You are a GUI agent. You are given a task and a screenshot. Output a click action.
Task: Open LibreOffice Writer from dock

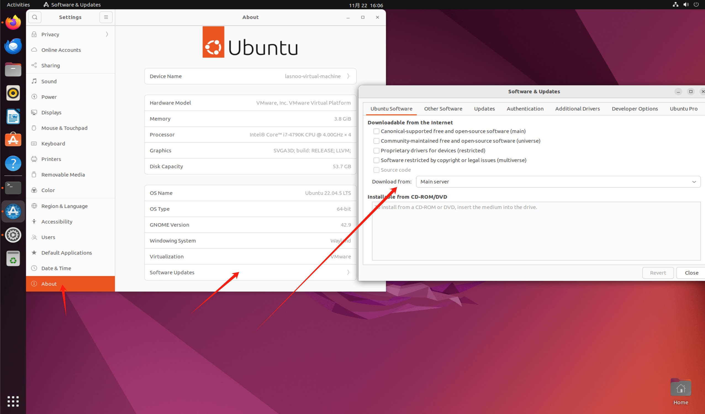(13, 116)
